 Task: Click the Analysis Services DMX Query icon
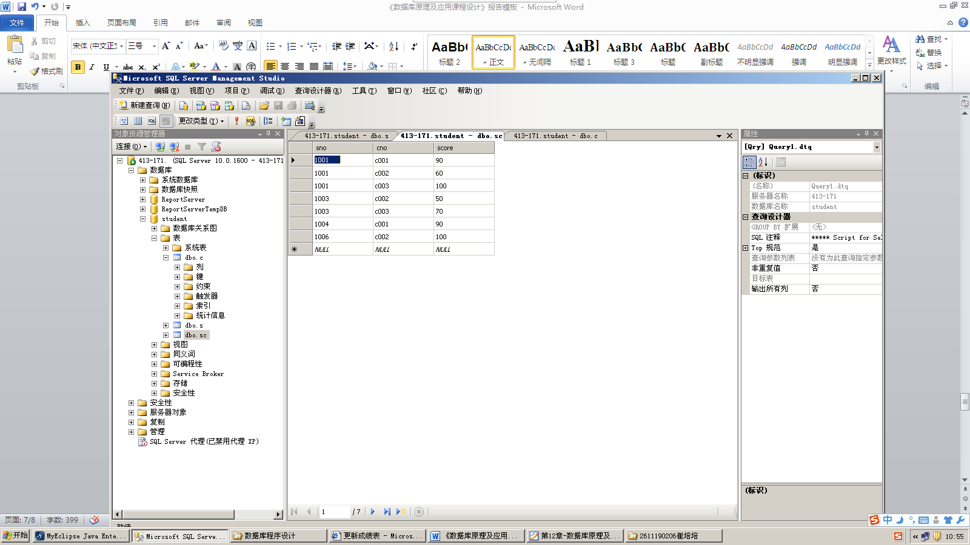click(215, 105)
